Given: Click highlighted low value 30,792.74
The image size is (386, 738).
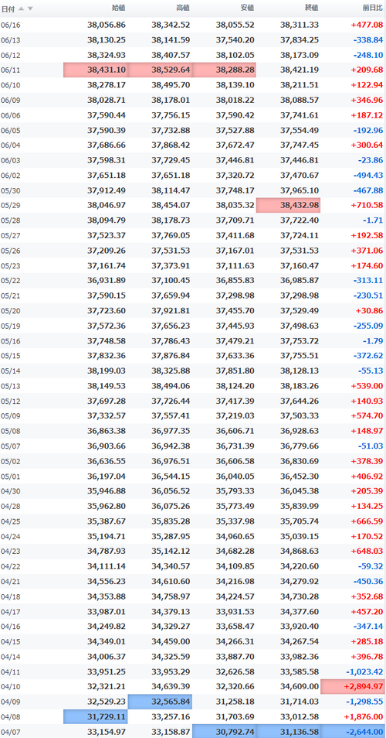Looking at the screenshot, I should [x=224, y=731].
